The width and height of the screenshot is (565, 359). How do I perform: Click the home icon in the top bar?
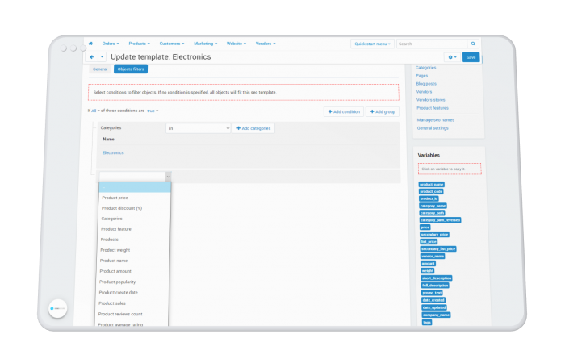click(x=90, y=44)
